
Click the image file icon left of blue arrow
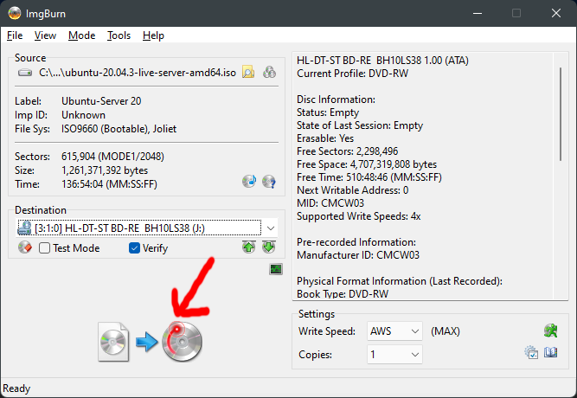coord(113,342)
